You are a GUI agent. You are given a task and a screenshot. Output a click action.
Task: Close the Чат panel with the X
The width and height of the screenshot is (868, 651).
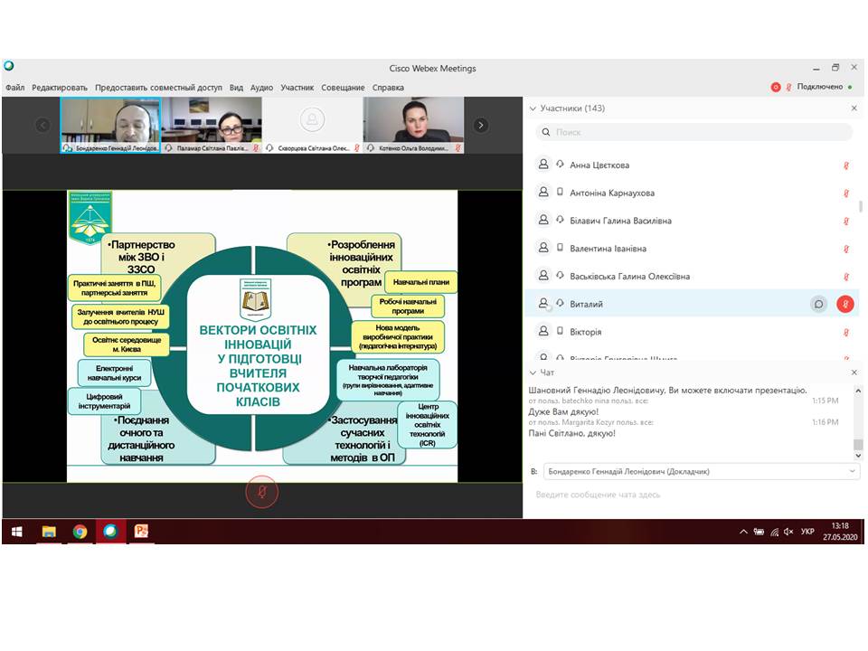pyautogui.click(x=854, y=373)
